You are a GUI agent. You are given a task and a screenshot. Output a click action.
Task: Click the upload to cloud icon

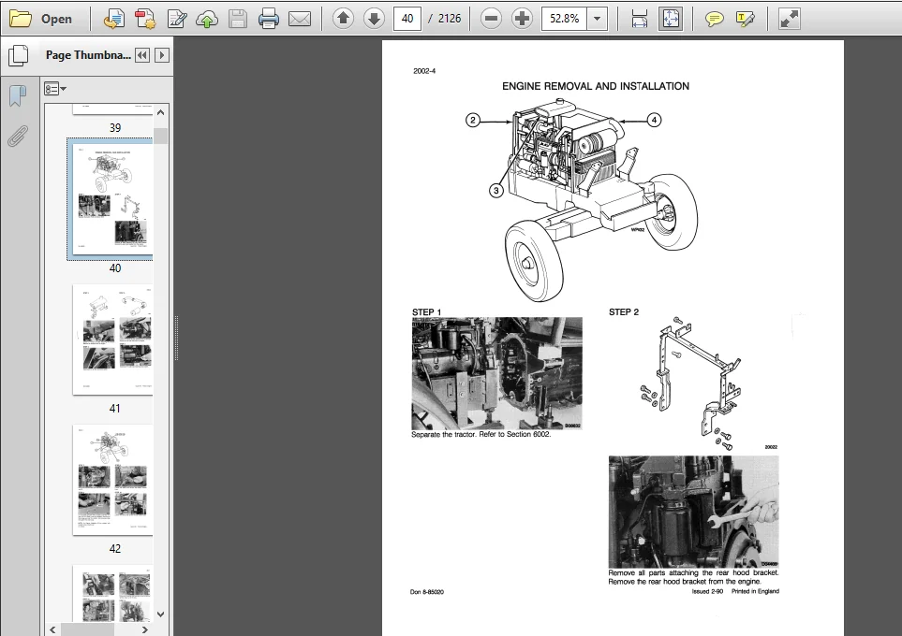click(x=207, y=19)
